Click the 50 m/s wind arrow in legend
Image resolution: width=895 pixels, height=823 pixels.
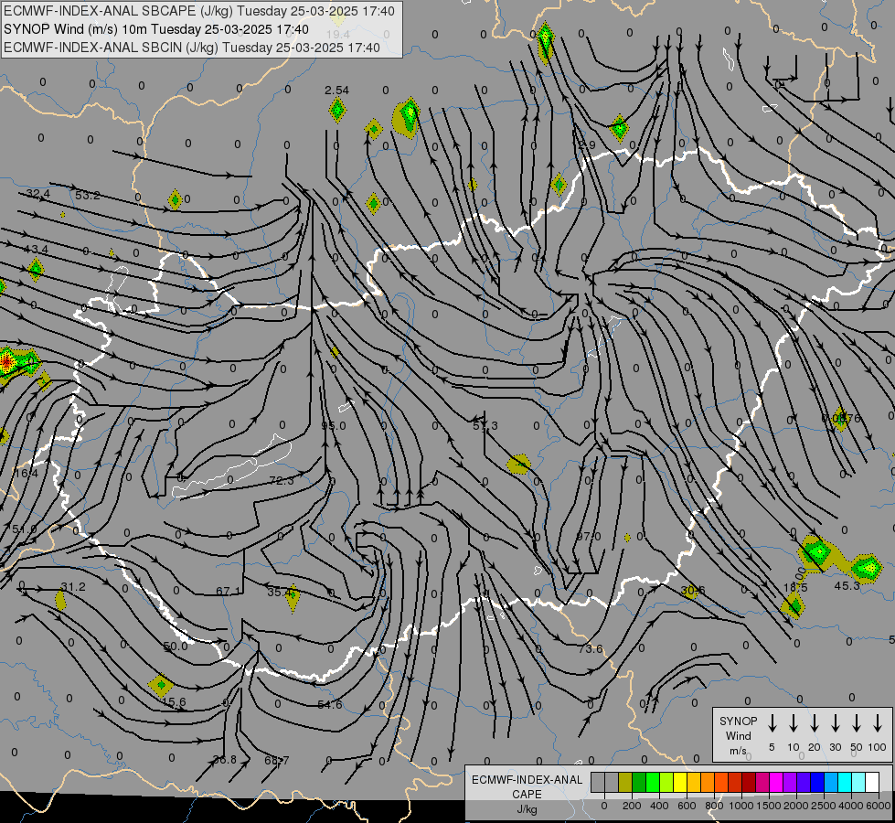(857, 723)
